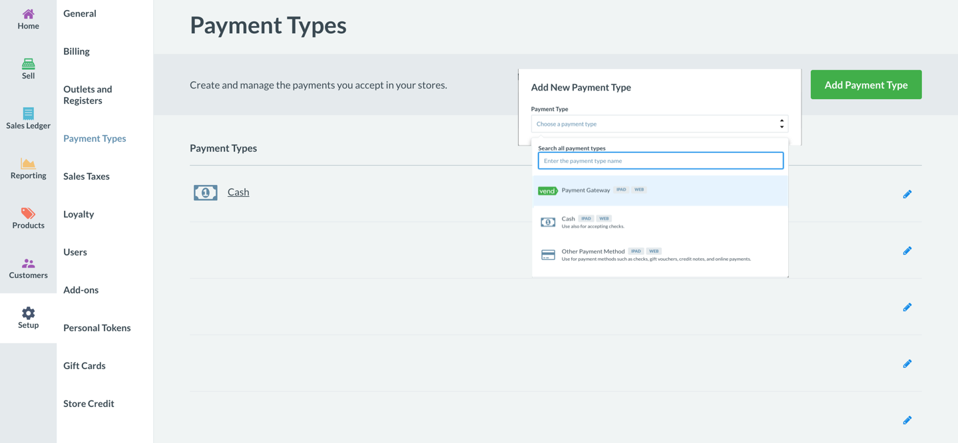
Task: Expand the Choose a payment type dropdown
Action: click(659, 124)
